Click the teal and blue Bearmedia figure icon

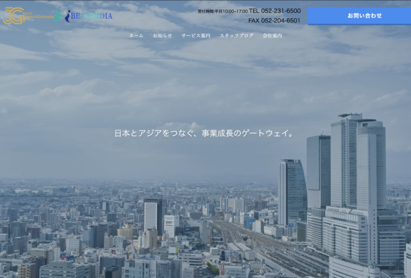click(62, 16)
